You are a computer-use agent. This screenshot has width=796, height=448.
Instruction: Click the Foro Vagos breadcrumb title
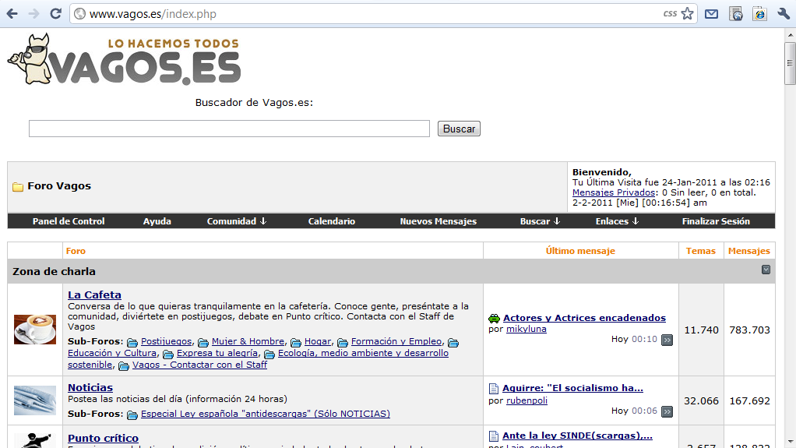click(x=59, y=186)
